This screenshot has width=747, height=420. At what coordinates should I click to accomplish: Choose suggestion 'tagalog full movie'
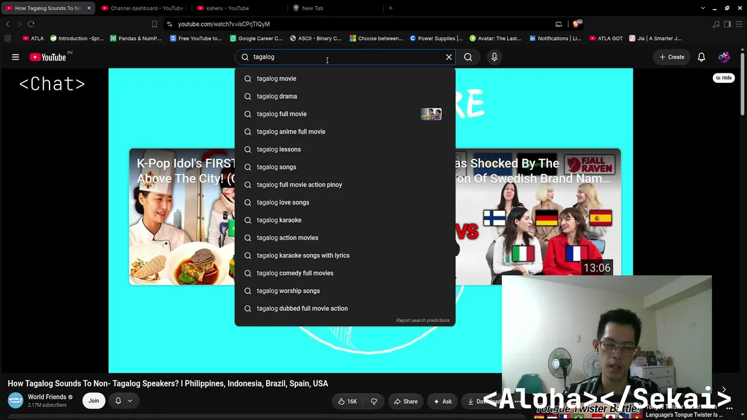click(x=345, y=114)
